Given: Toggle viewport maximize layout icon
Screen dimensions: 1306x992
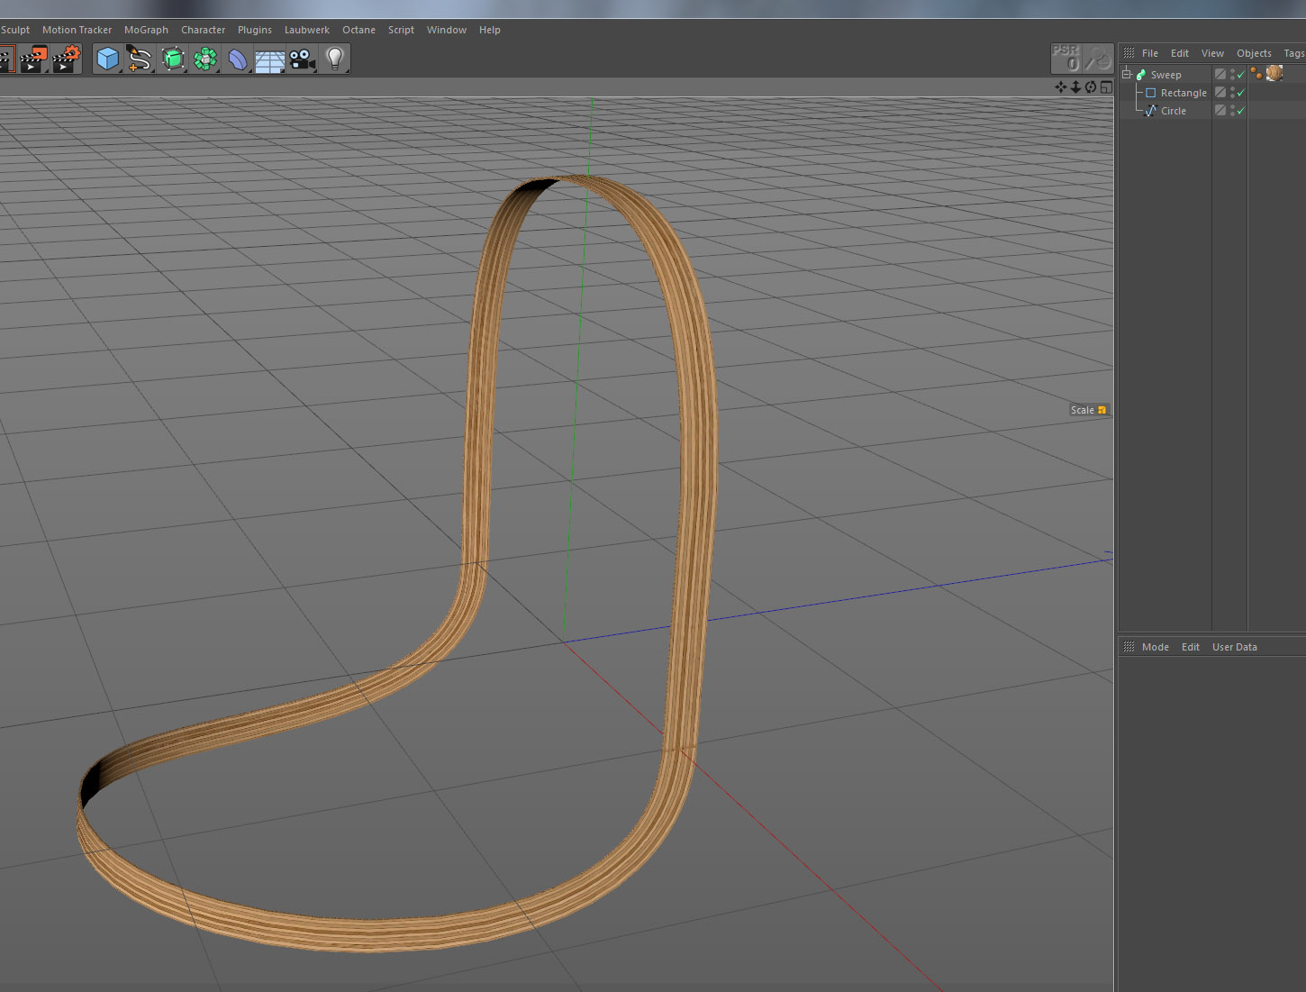Looking at the screenshot, I should (1106, 87).
